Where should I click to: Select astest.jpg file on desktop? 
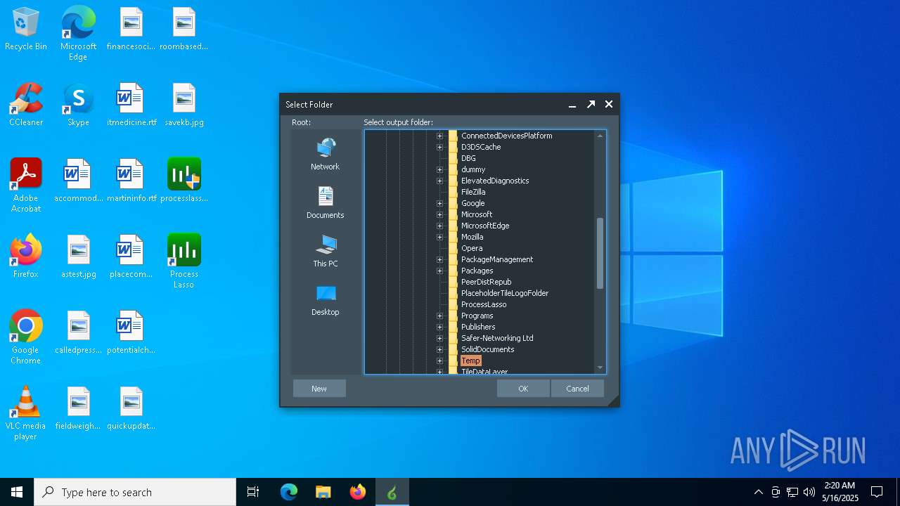tap(78, 257)
